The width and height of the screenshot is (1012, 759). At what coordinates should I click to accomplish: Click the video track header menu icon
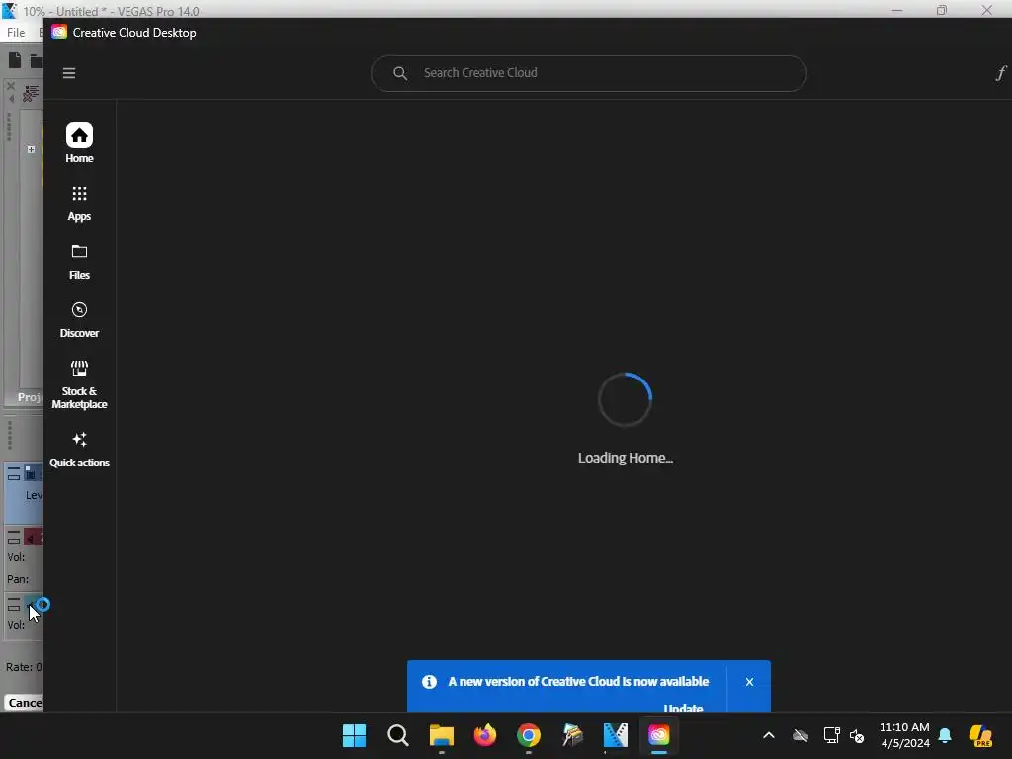[14, 474]
